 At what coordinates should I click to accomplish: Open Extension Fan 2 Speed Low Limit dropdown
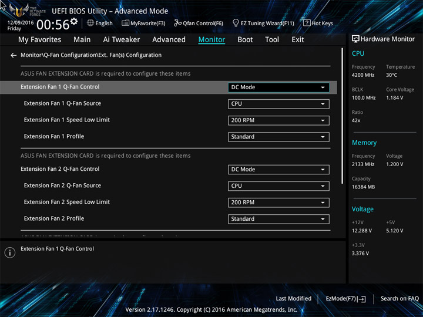point(278,203)
